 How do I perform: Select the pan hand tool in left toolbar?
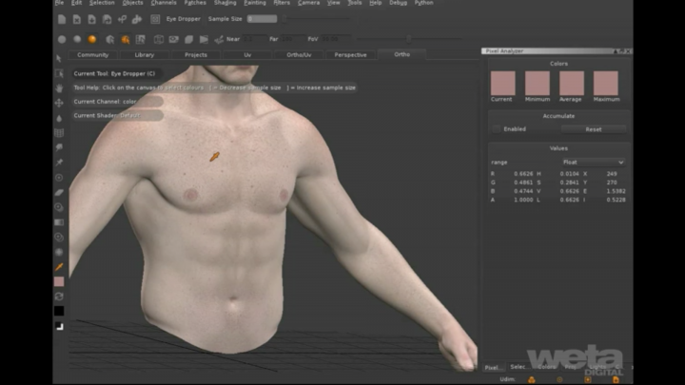pyautogui.click(x=59, y=87)
